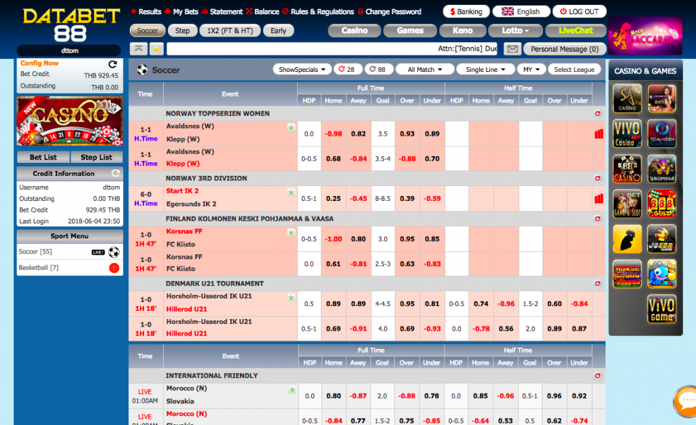Image resolution: width=696 pixels, height=425 pixels.
Task: Toggle favorite star for Morocco vs Slovakia
Action: pyautogui.click(x=292, y=390)
